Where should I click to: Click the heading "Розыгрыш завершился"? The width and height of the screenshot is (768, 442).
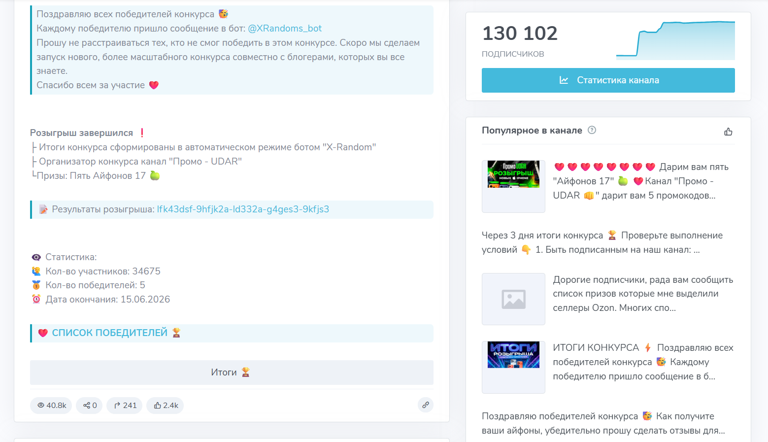point(81,133)
